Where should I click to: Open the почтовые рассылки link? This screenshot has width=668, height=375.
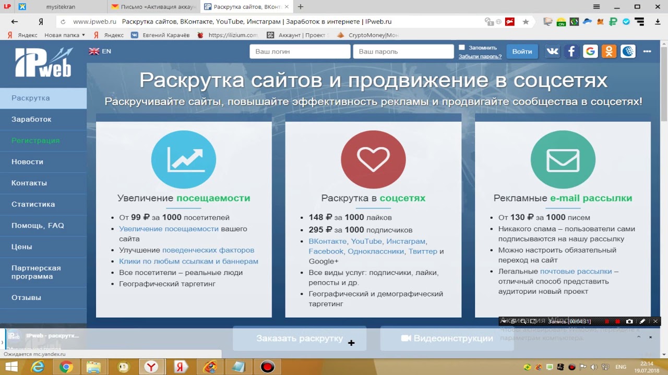pyautogui.click(x=576, y=271)
